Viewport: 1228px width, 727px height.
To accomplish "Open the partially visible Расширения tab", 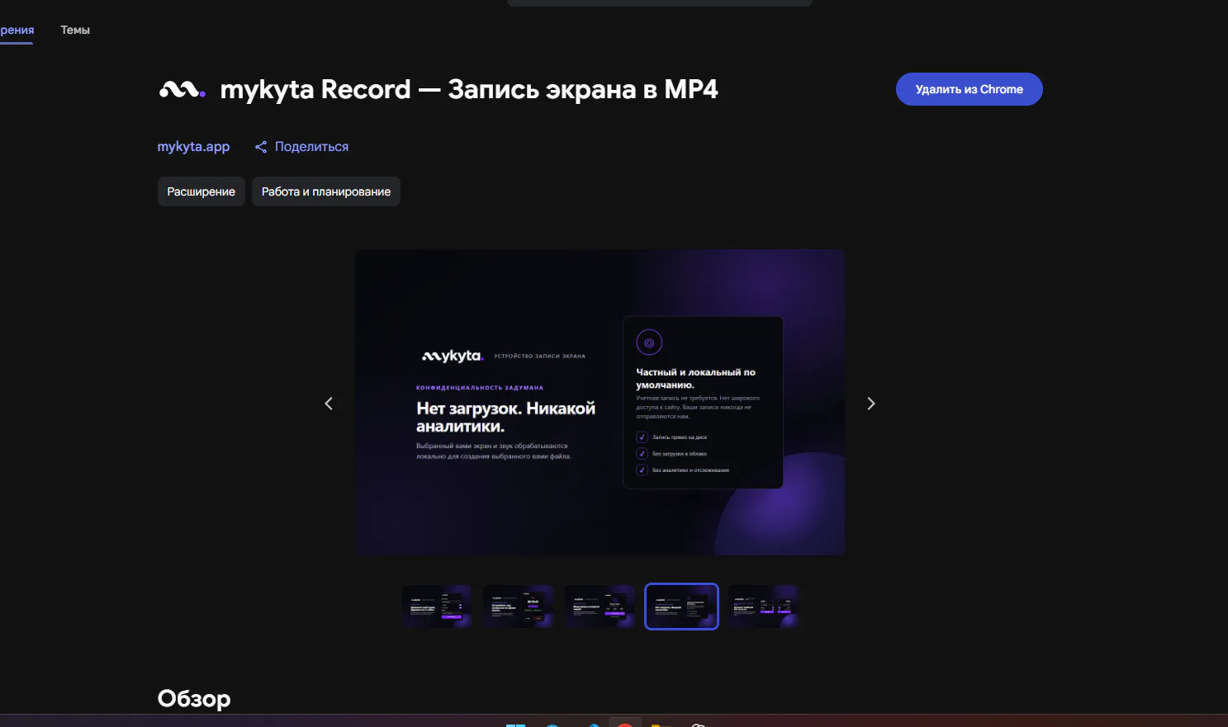I will click(17, 30).
